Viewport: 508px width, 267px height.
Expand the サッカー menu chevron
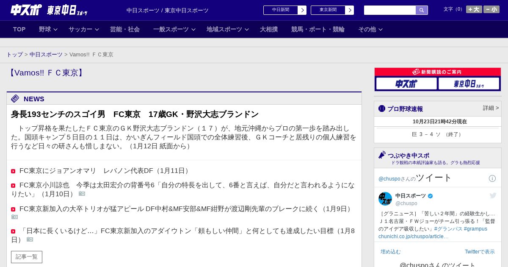[x=97, y=30]
